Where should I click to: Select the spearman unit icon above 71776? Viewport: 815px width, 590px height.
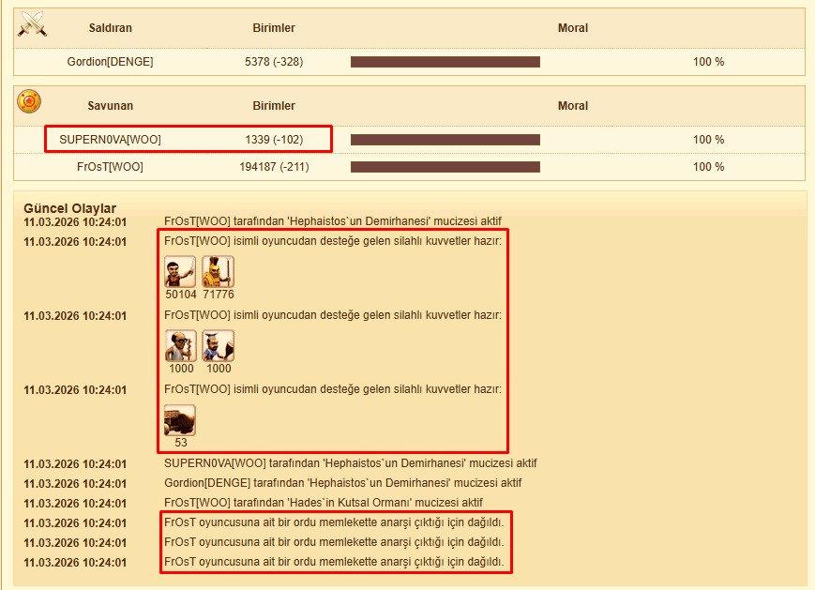coord(218,271)
